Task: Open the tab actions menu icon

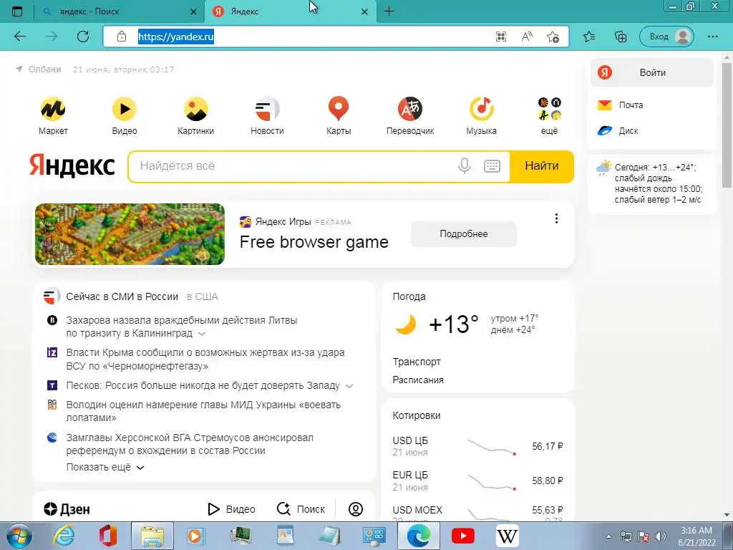Action: pyautogui.click(x=17, y=11)
